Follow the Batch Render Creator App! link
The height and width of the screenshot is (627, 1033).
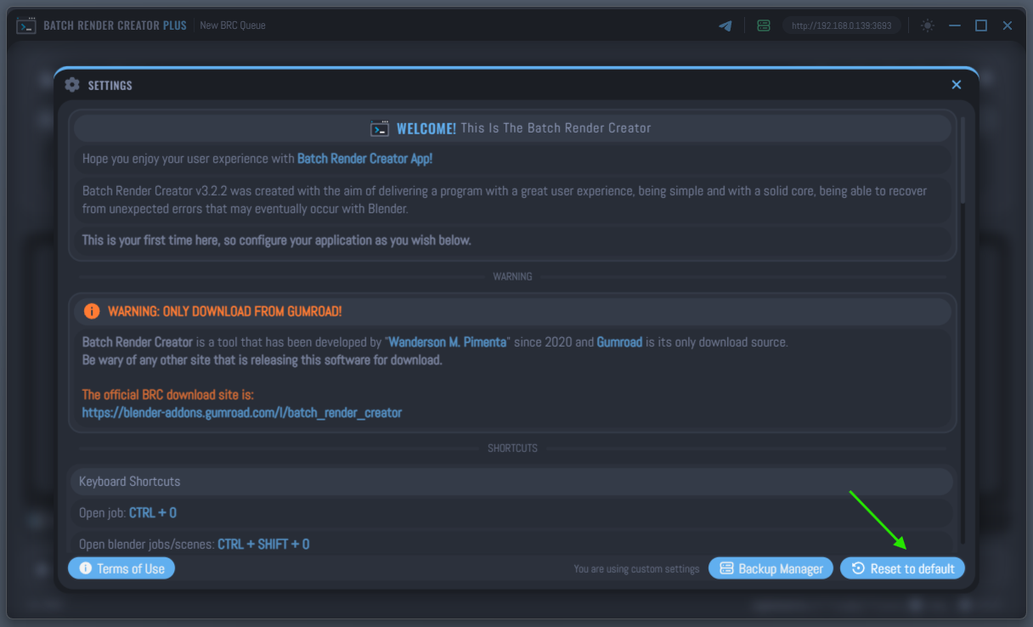pos(364,159)
